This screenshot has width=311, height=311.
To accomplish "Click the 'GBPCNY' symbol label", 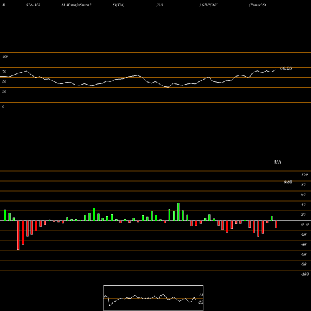I will [209, 5].
